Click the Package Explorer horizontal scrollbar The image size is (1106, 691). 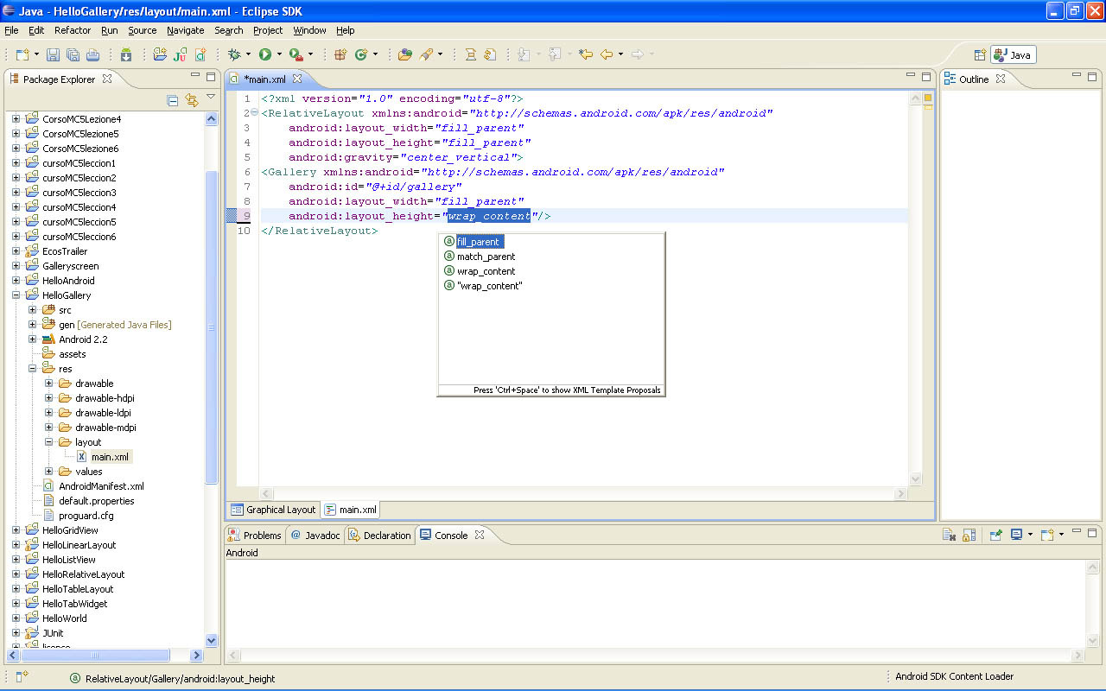[x=95, y=656]
